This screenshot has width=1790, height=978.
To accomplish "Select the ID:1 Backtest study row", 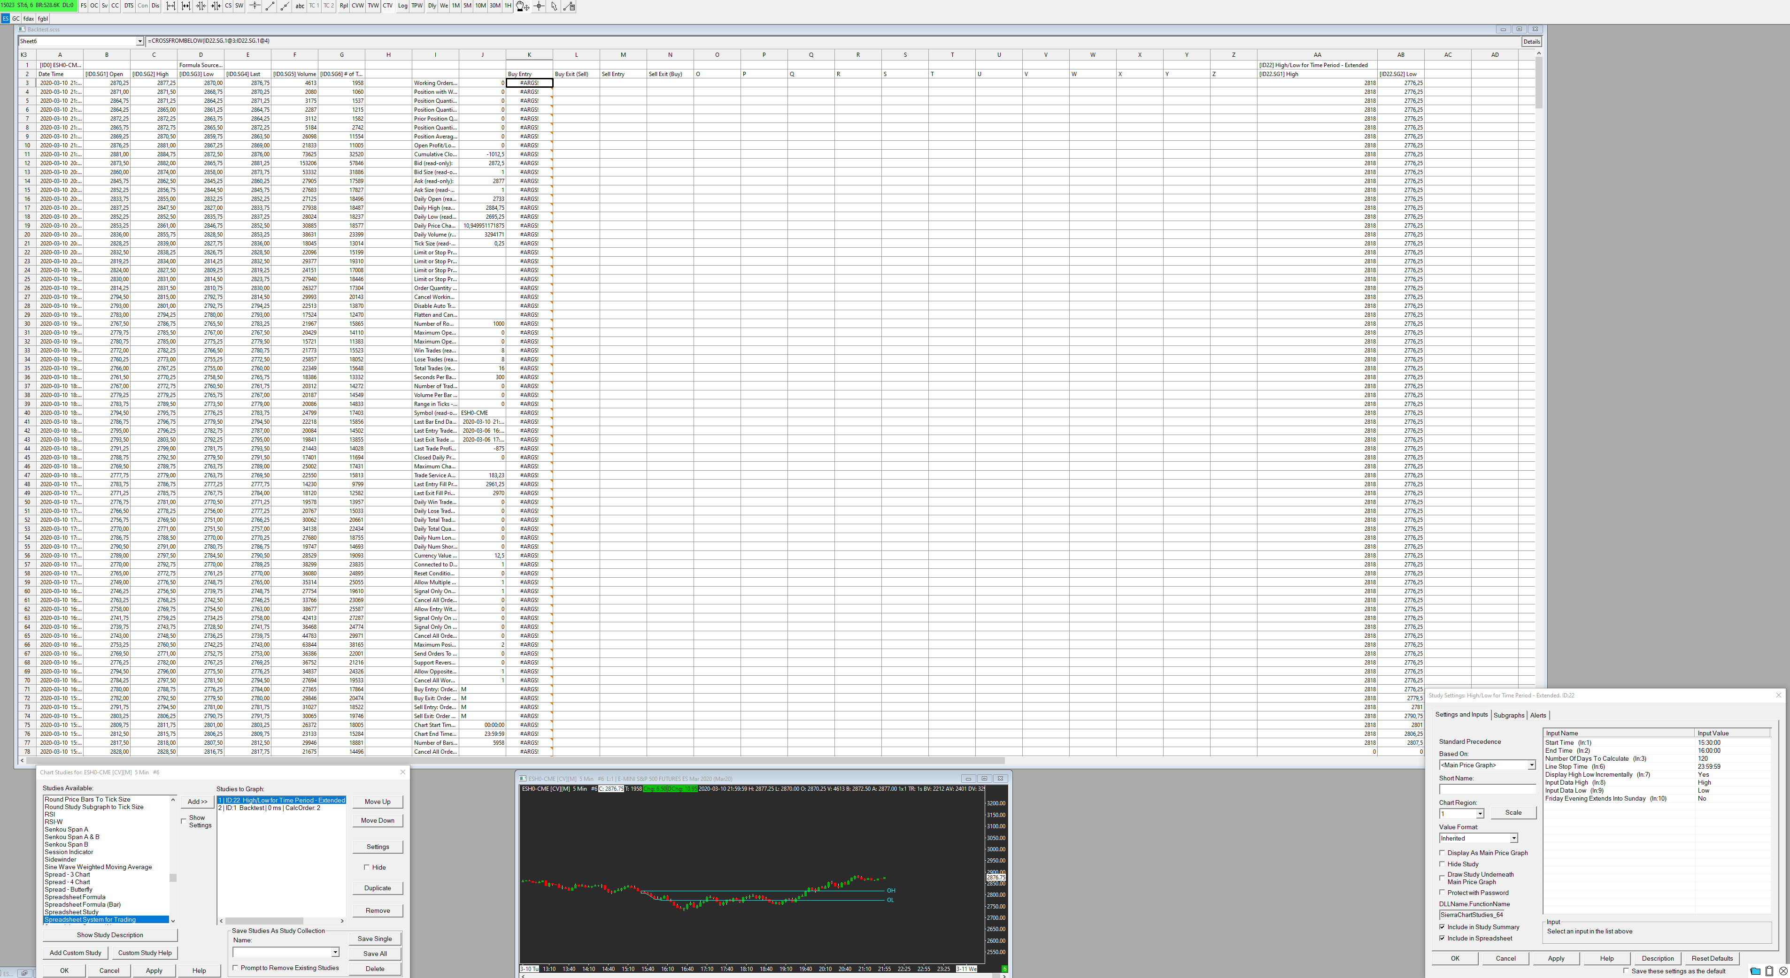I will [281, 808].
